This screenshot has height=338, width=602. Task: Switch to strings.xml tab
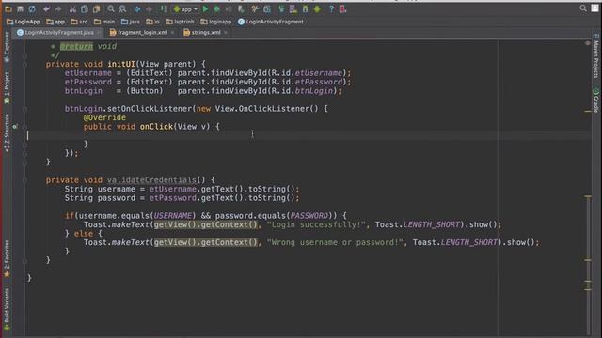coord(206,33)
